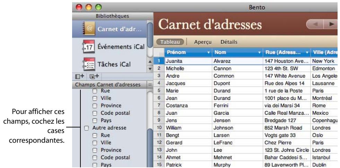The image size is (340, 168).
Task: Click the Oslo cell
Action: (324, 135)
